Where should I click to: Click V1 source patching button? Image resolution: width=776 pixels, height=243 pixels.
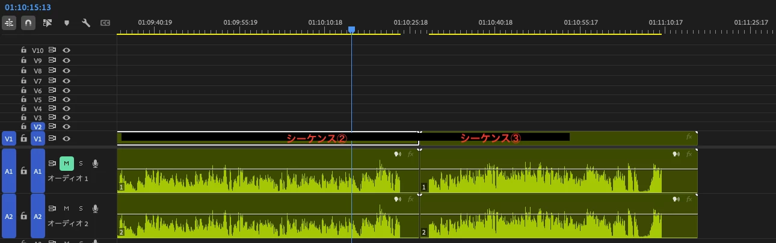pos(9,138)
